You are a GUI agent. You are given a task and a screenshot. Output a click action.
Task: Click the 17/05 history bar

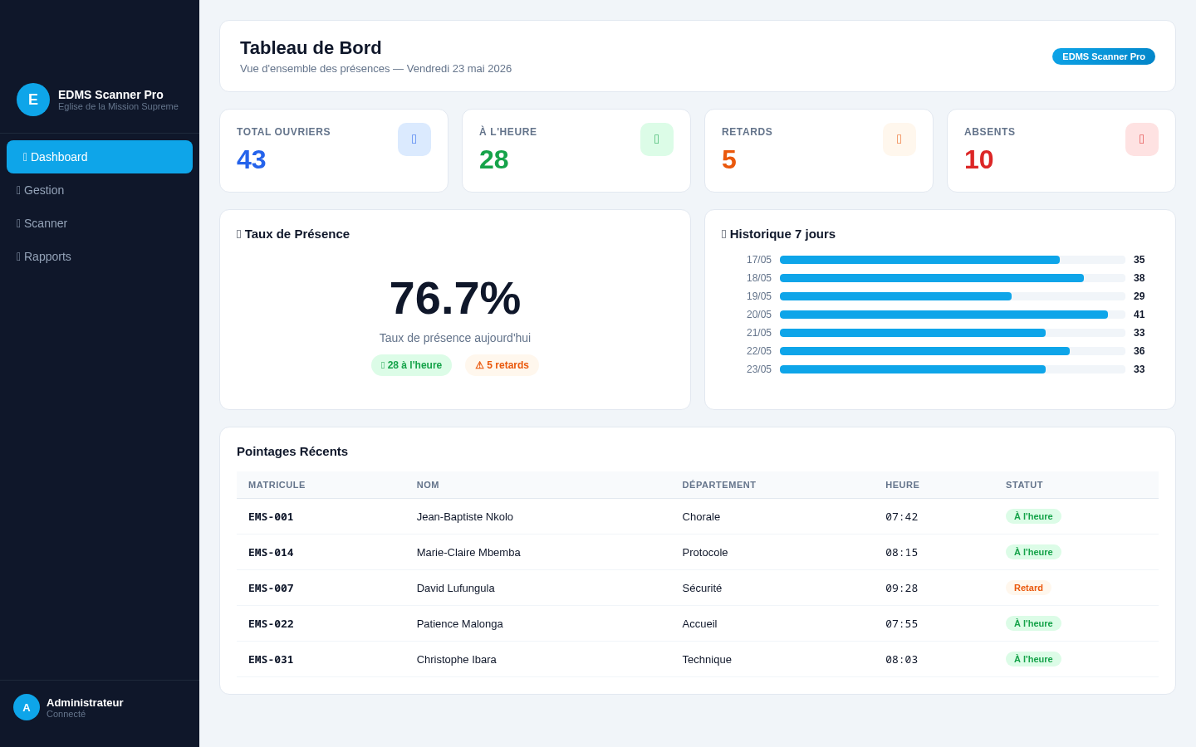click(953, 260)
